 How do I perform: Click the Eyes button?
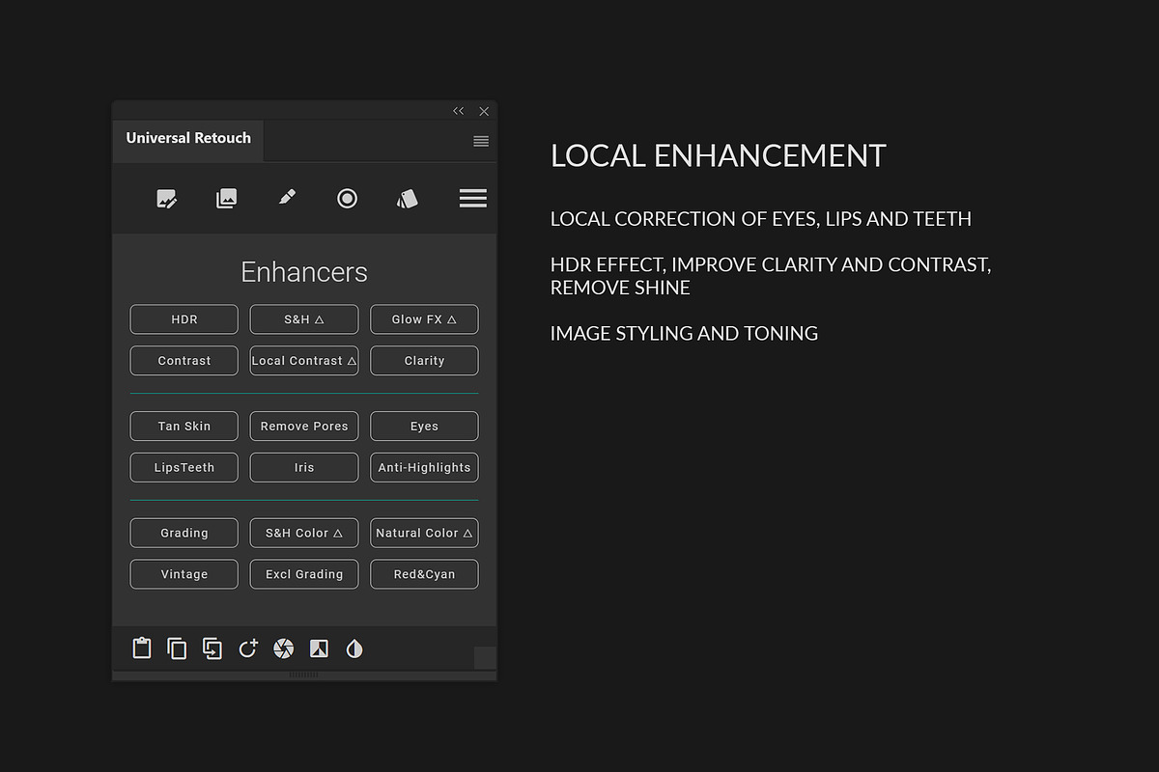[x=424, y=427]
